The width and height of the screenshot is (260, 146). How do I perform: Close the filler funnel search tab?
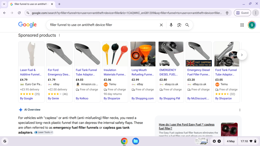pyautogui.click(x=52, y=4)
